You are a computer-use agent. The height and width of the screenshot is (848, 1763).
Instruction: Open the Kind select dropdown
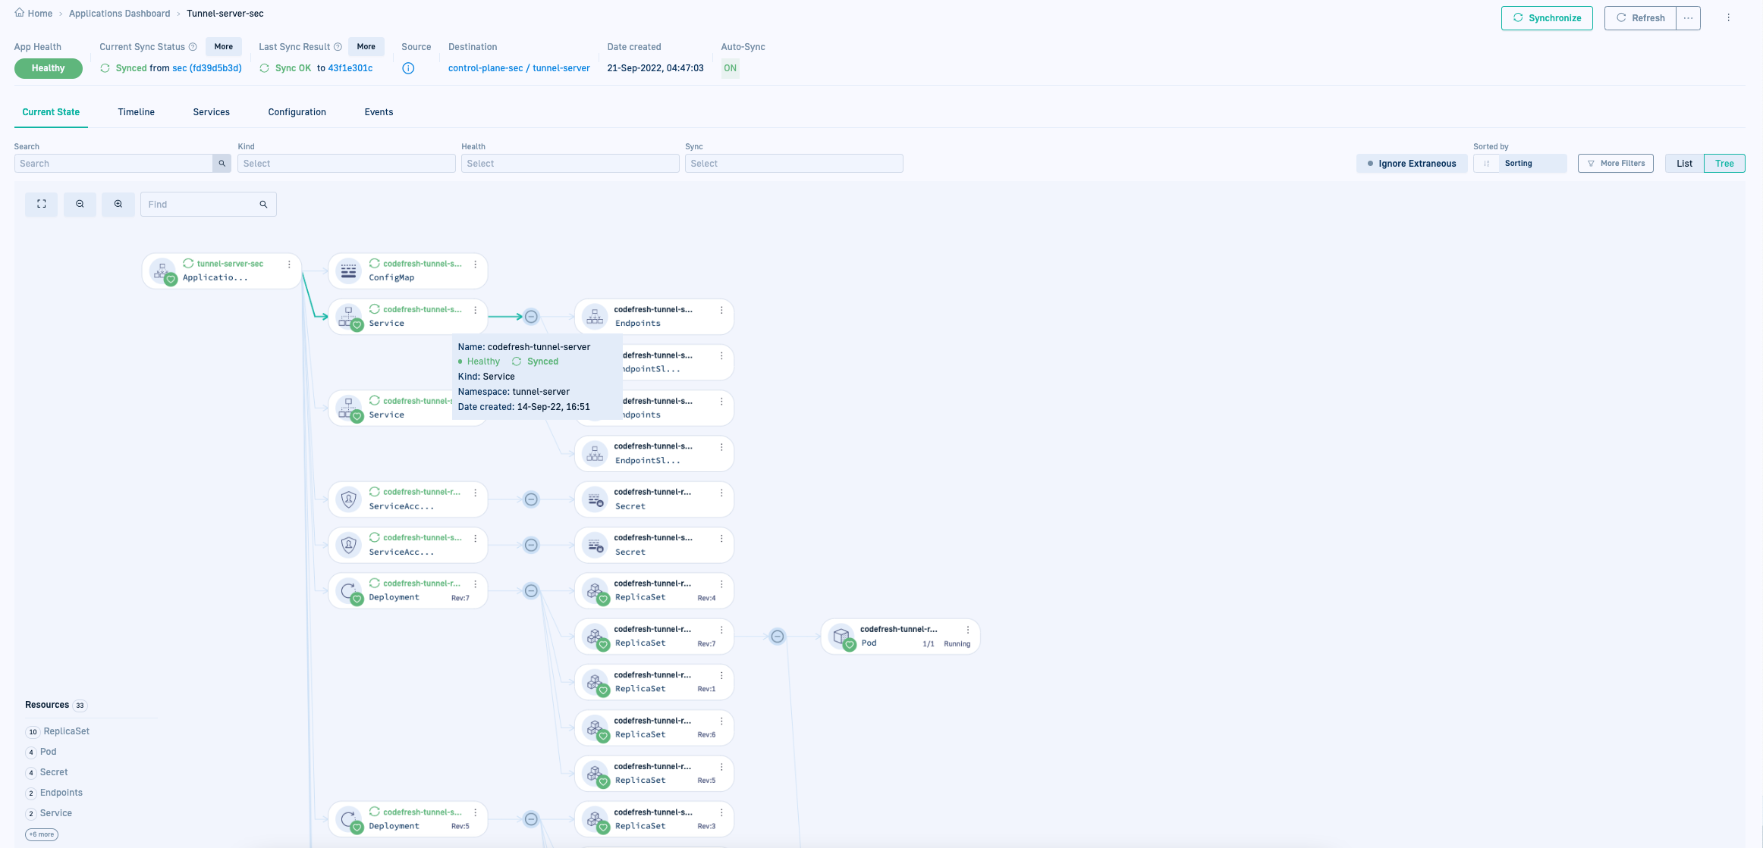click(x=346, y=164)
